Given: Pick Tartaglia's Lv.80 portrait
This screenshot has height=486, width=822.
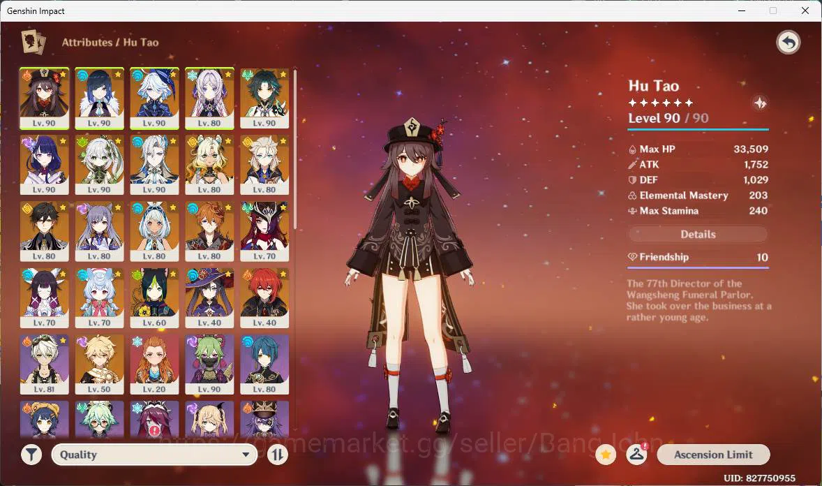Looking at the screenshot, I should tap(209, 231).
